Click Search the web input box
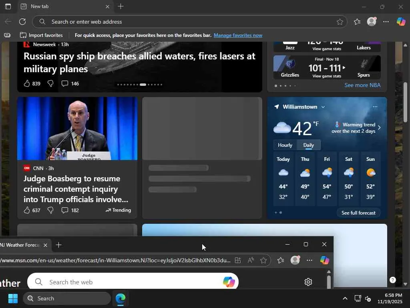Screen dimensions: 410x308 (x=133, y=282)
